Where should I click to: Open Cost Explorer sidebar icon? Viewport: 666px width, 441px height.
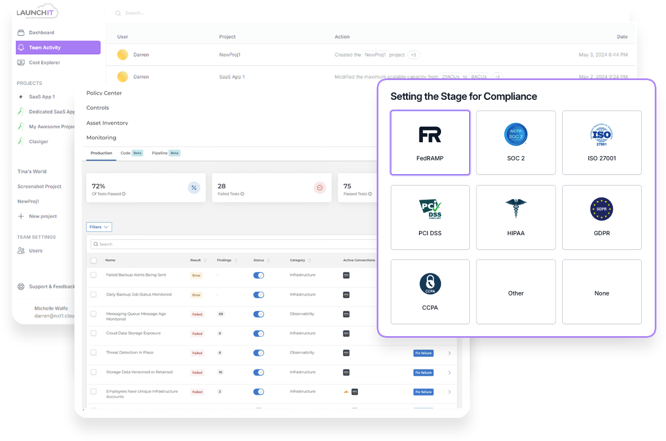click(x=21, y=63)
